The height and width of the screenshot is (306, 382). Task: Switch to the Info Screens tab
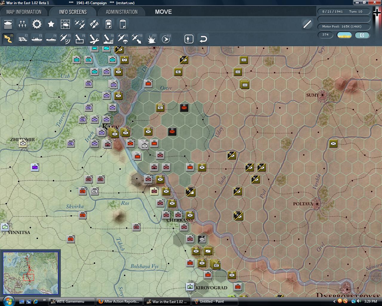73,12
